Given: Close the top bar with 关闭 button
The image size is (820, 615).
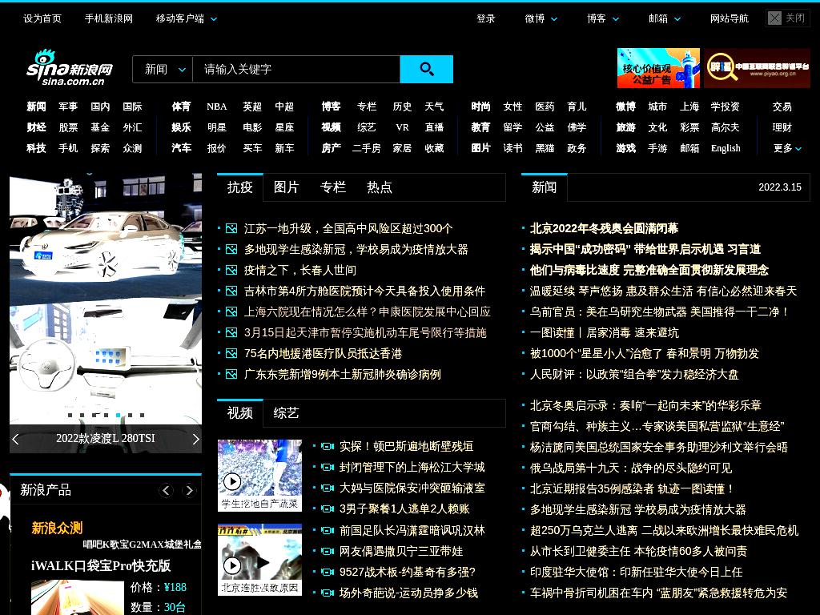Looking at the screenshot, I should (x=787, y=18).
